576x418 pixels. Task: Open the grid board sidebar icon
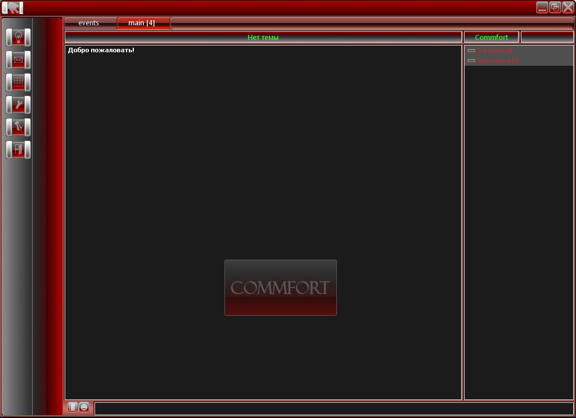coord(19,82)
